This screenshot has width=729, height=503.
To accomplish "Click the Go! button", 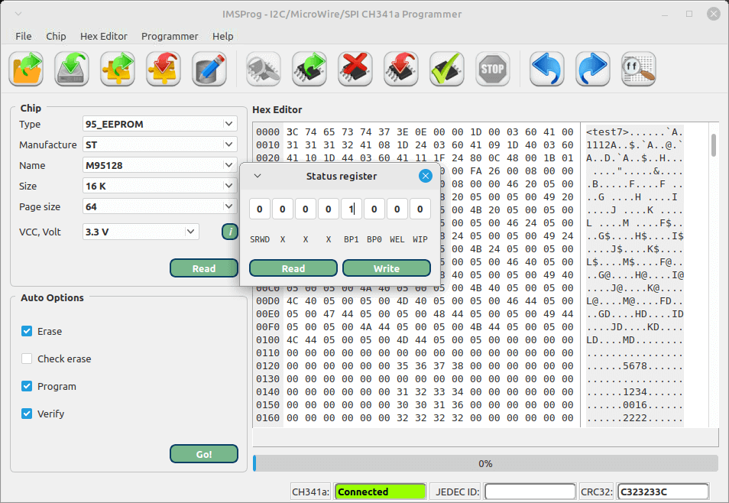I will tap(203, 453).
